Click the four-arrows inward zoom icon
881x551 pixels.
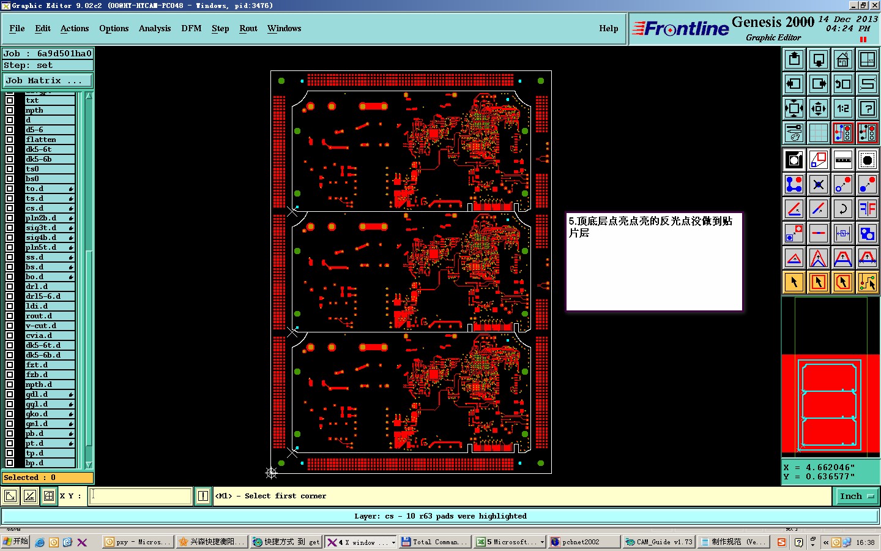819,108
